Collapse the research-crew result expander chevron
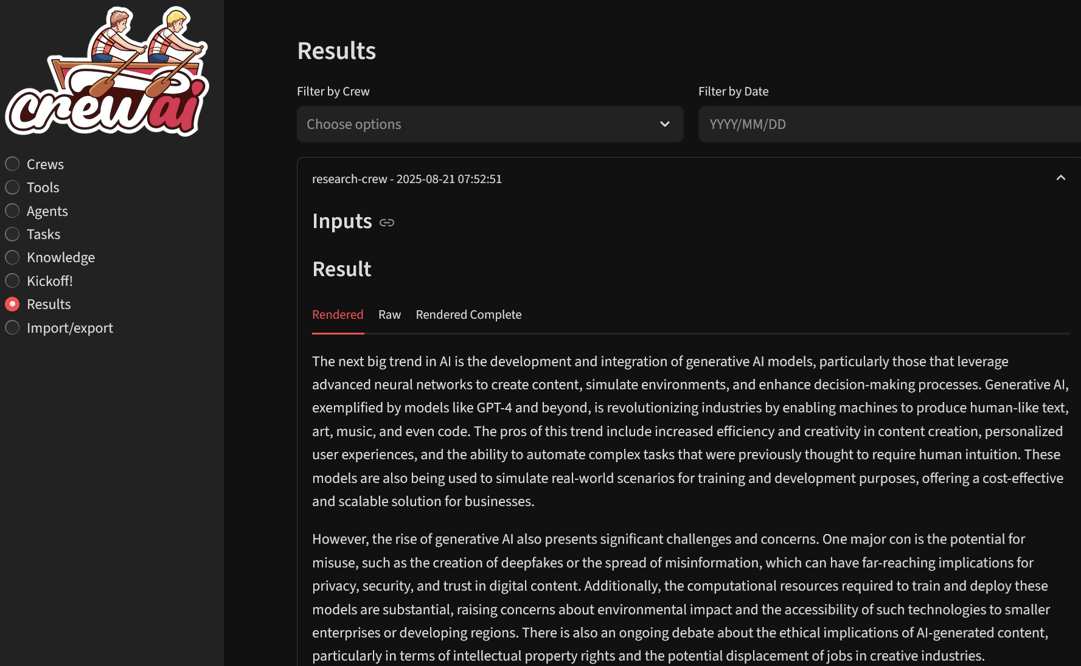The image size is (1081, 666). pyautogui.click(x=1061, y=178)
